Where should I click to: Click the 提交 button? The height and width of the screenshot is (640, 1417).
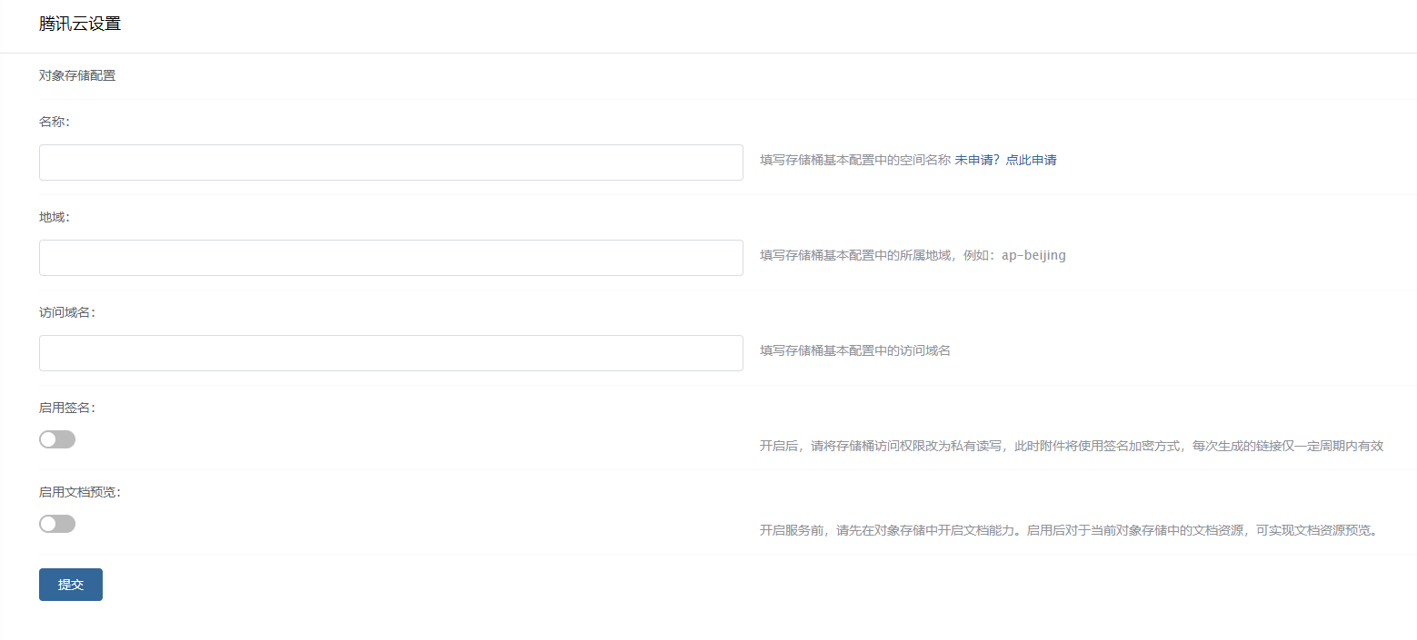pyautogui.click(x=71, y=585)
